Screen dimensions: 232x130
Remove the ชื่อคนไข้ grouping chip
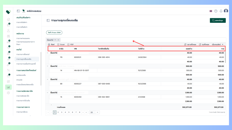(x=58, y=40)
